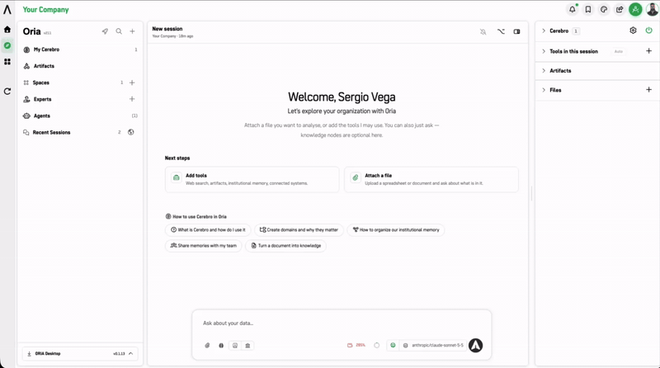
Task: Click the muted bell icon in session header
Action: click(483, 31)
